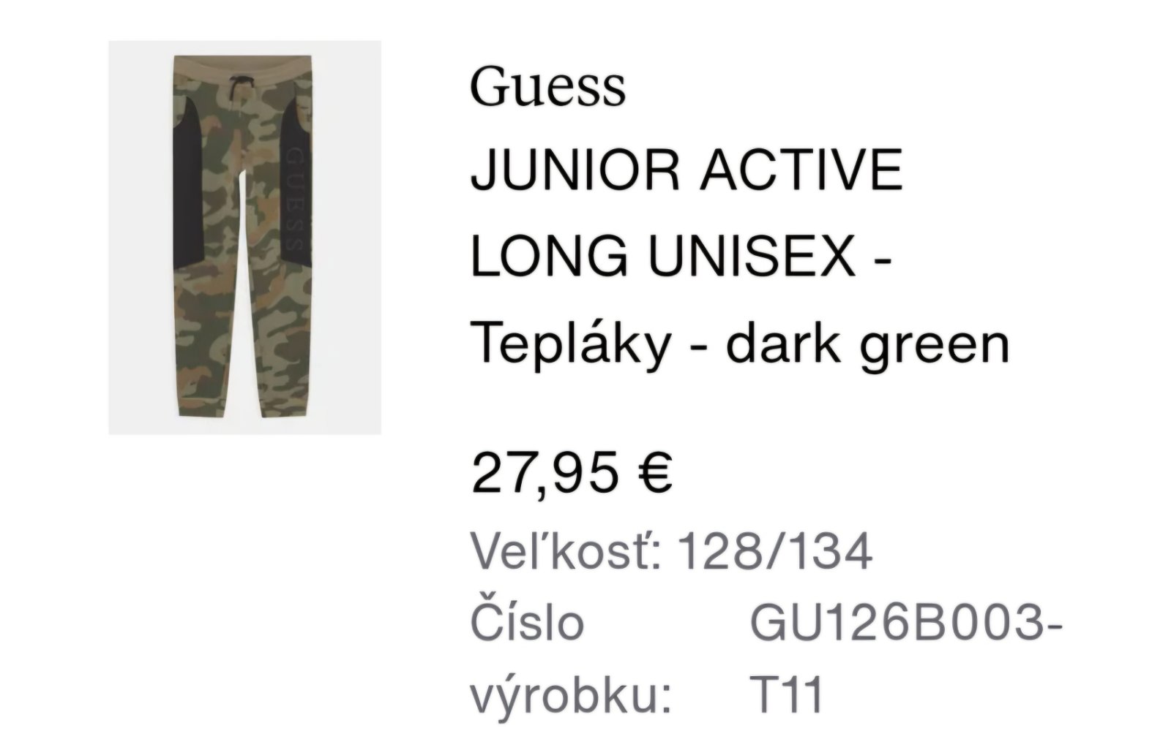1171x750 pixels.
Task: Click the dark green color name
Action: point(869,343)
